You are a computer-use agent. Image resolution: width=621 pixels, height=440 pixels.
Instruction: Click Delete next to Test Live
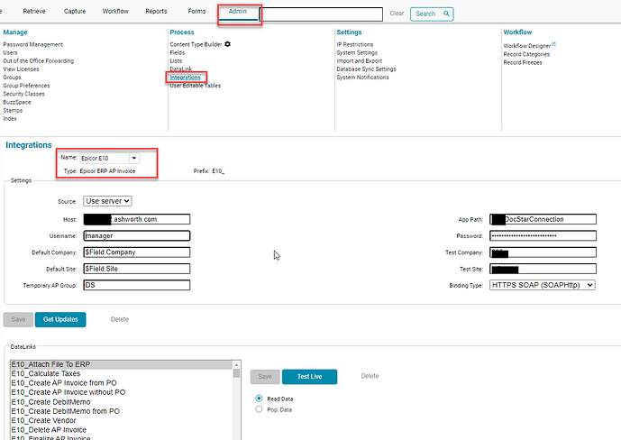pyautogui.click(x=370, y=376)
